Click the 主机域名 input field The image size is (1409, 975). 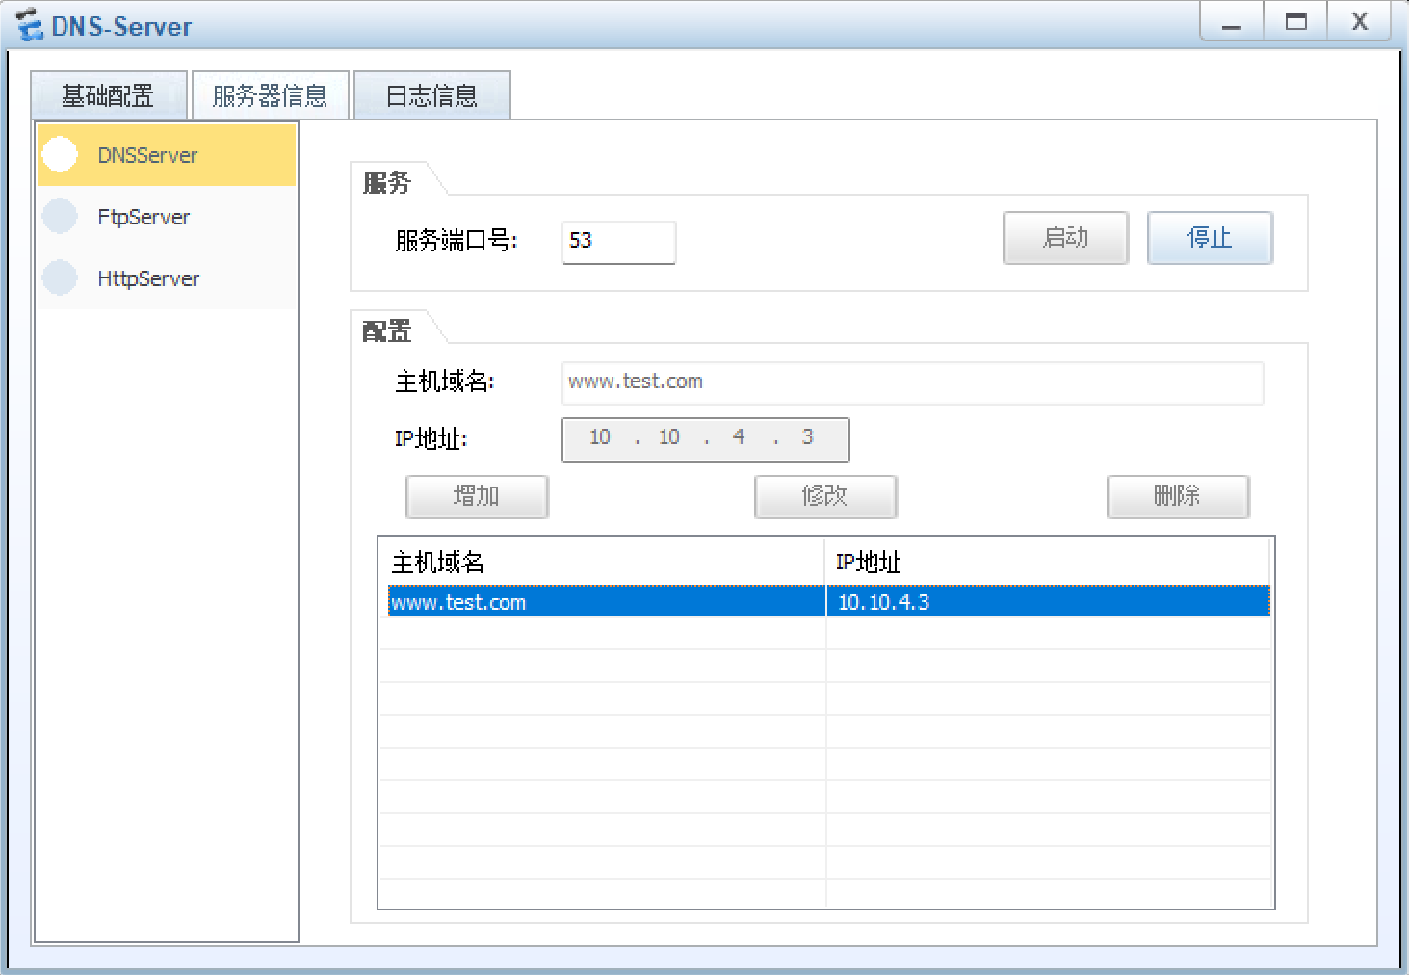[911, 382]
